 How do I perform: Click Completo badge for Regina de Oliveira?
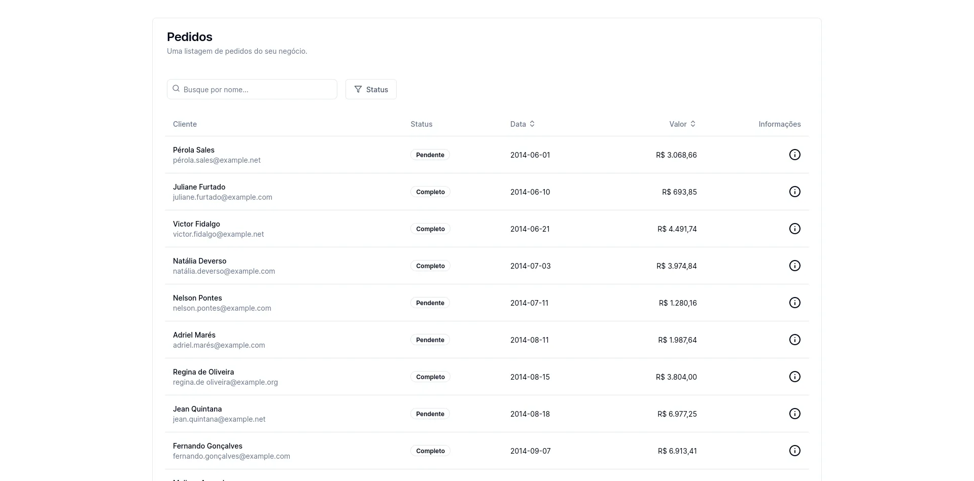pos(430,377)
